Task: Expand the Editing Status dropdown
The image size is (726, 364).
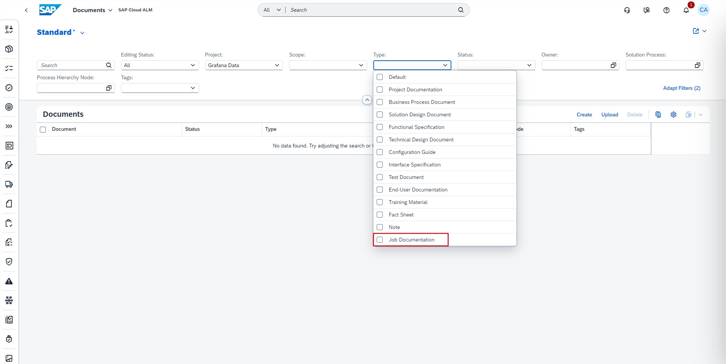Action: (159, 65)
